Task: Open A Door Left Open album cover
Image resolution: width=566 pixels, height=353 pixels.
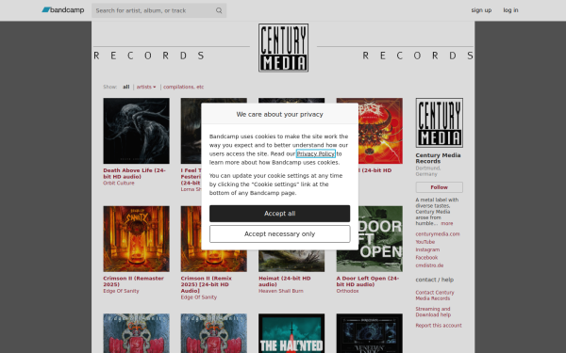Action: (369, 239)
